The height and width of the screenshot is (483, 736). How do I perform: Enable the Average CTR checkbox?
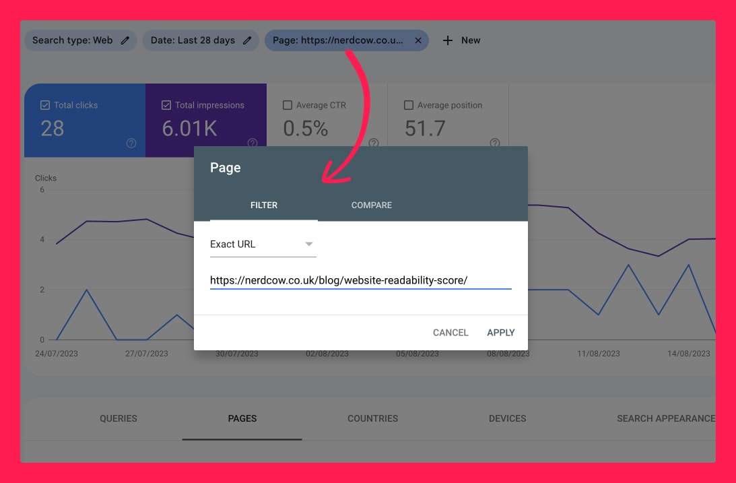(x=288, y=105)
